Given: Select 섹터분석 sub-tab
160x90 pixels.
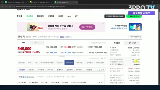Looking at the screenshot, I should click(x=79, y=70).
